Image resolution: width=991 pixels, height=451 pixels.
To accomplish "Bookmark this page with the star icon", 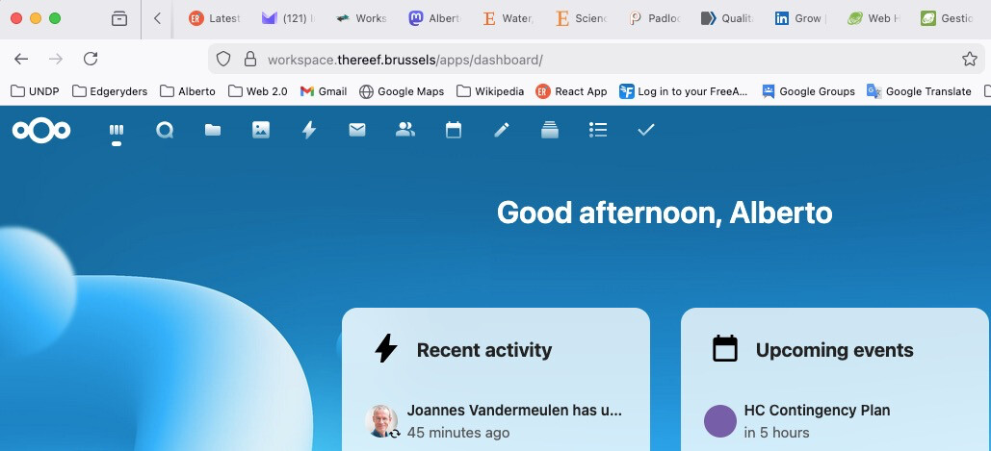I will click(x=969, y=60).
